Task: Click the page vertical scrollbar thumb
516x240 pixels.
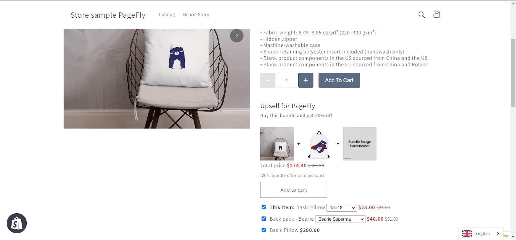Action: pyautogui.click(x=513, y=72)
